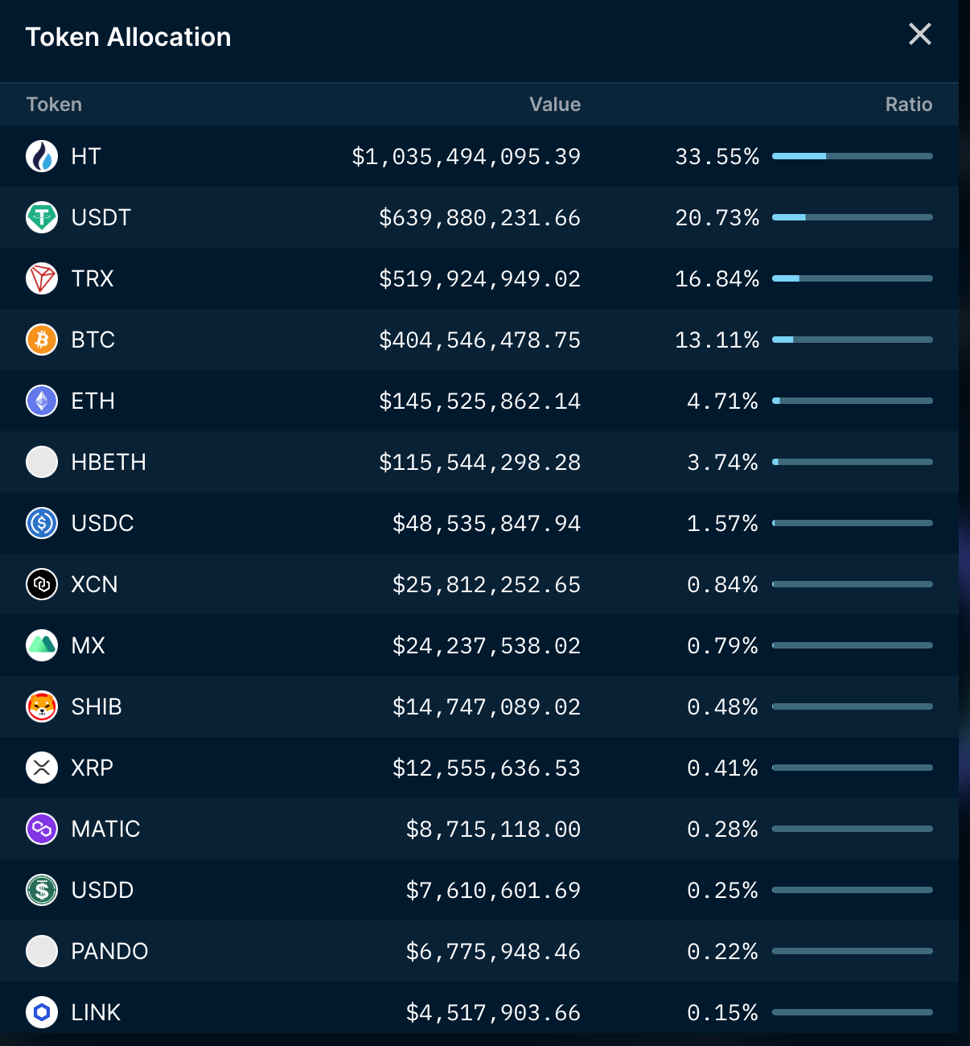The height and width of the screenshot is (1046, 970).
Task: Click the XCN token icon
Action: pyautogui.click(x=42, y=584)
